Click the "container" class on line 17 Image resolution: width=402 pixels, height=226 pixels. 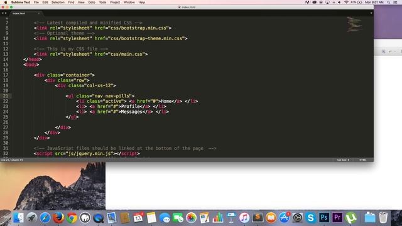point(77,75)
